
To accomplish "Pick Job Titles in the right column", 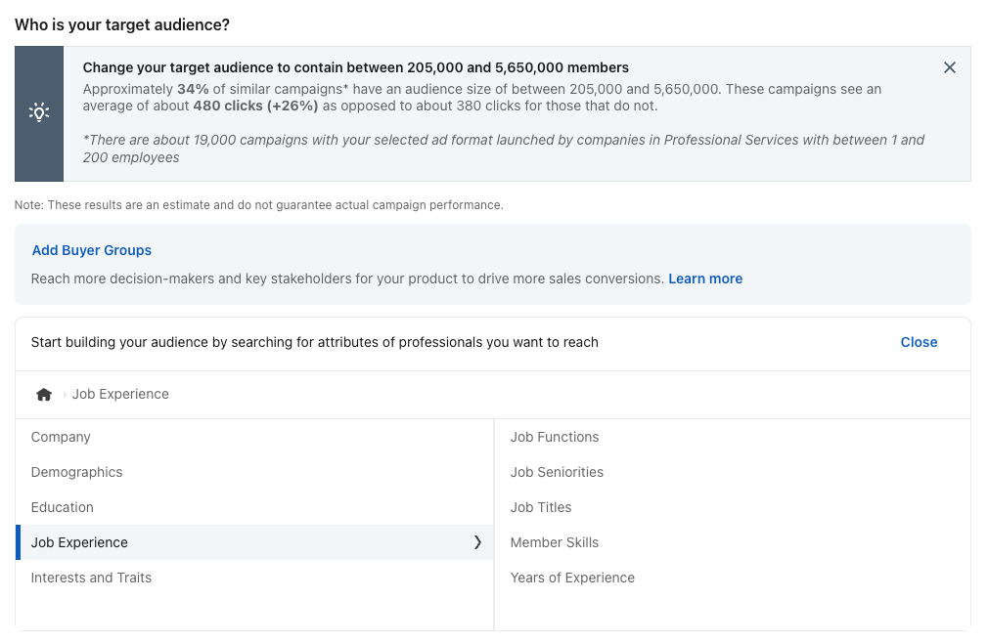I will pyautogui.click(x=541, y=507).
